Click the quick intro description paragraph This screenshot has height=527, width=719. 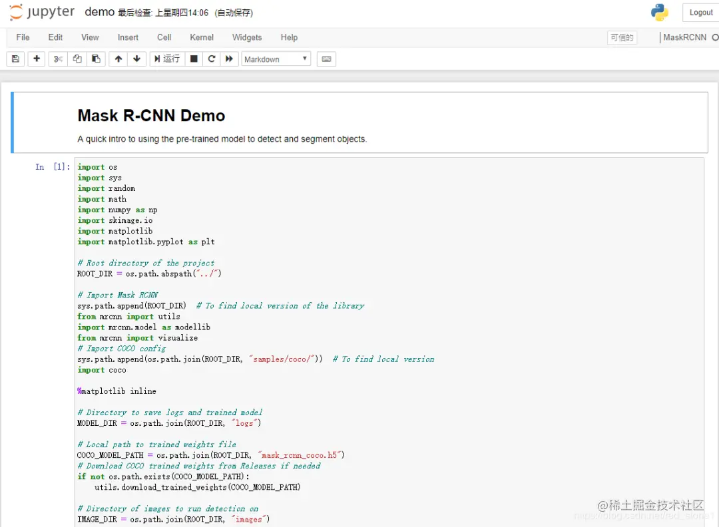click(222, 139)
